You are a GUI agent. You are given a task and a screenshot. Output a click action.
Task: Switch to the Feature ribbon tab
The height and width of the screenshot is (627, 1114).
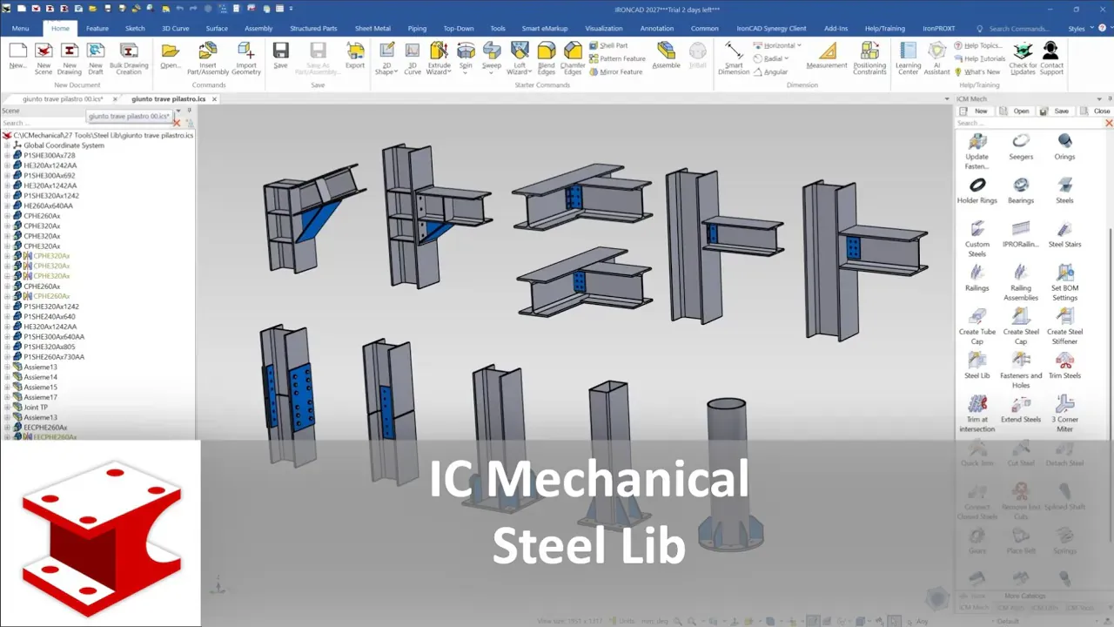pos(97,29)
